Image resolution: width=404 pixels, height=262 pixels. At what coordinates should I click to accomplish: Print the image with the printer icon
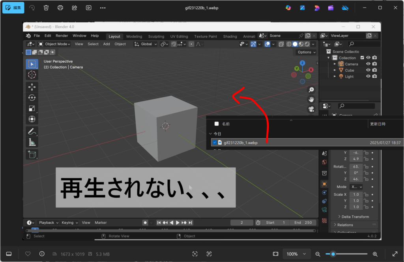click(60, 7)
